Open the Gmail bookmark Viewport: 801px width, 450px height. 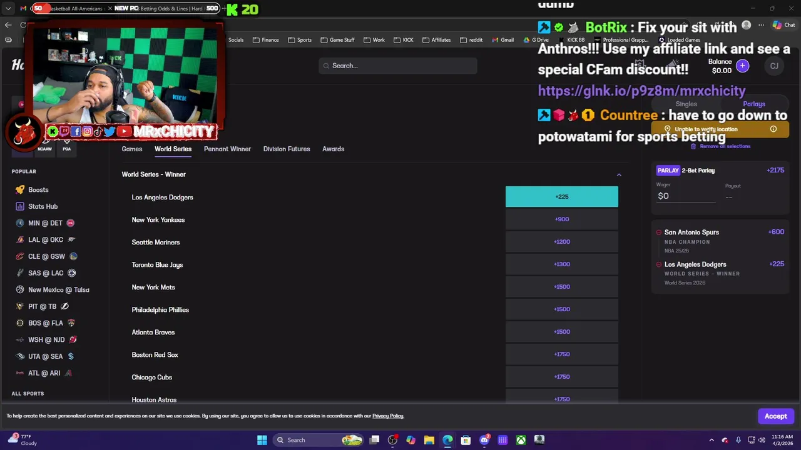tap(503, 40)
